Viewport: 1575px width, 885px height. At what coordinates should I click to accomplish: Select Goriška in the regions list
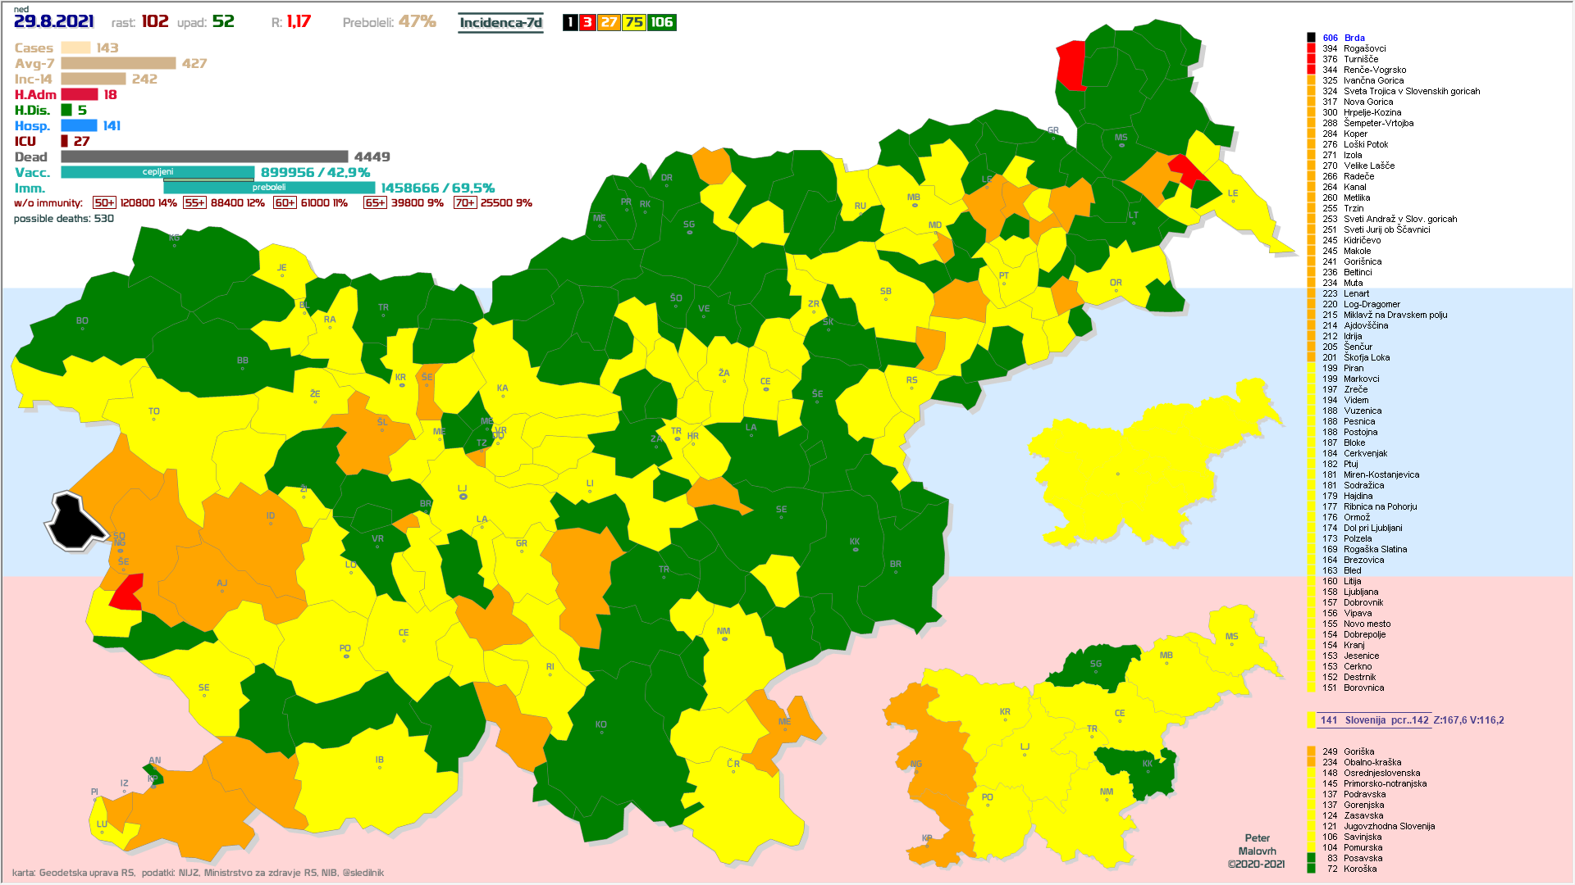(x=1358, y=751)
